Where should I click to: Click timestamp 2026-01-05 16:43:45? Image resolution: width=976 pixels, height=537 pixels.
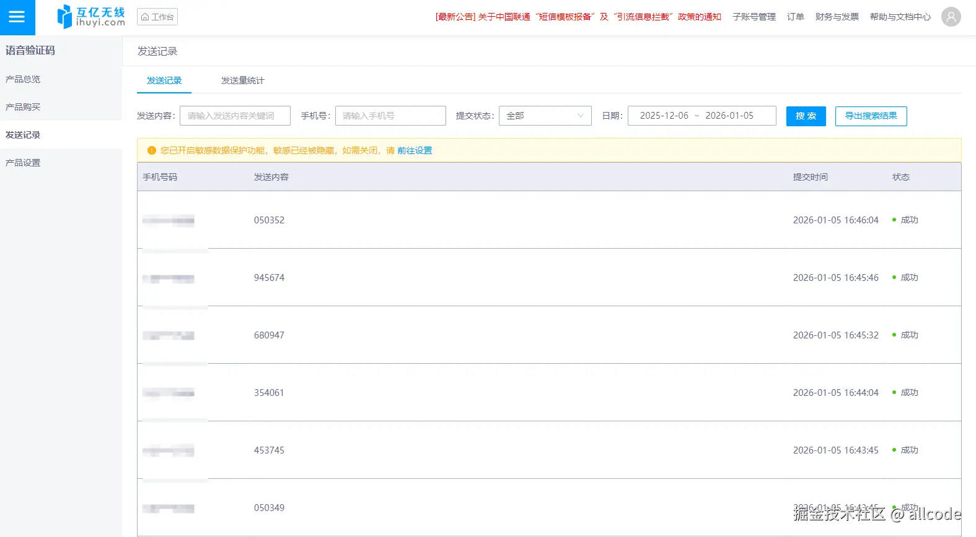coord(836,450)
